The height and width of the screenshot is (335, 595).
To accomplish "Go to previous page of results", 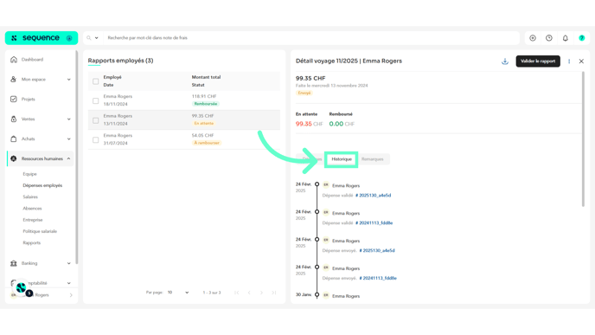I will point(249,293).
